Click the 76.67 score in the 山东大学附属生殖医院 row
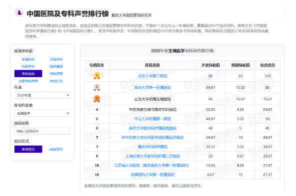The width and height of the screenshot is (296, 196). [267, 99]
